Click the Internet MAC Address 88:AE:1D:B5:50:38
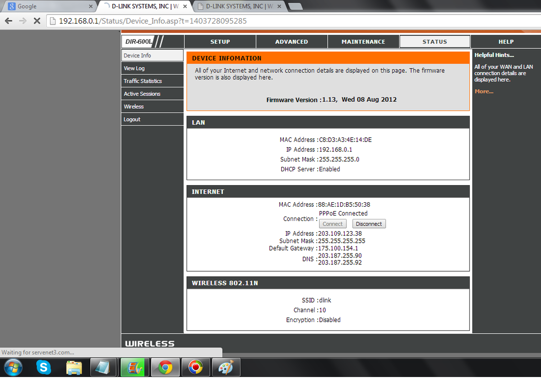The width and height of the screenshot is (541, 378). [344, 204]
